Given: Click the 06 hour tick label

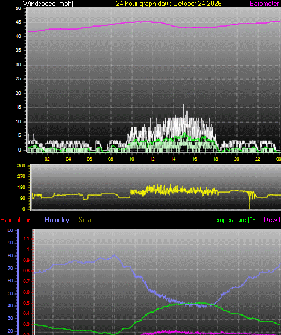Looking at the screenshot, I should click(89, 159).
